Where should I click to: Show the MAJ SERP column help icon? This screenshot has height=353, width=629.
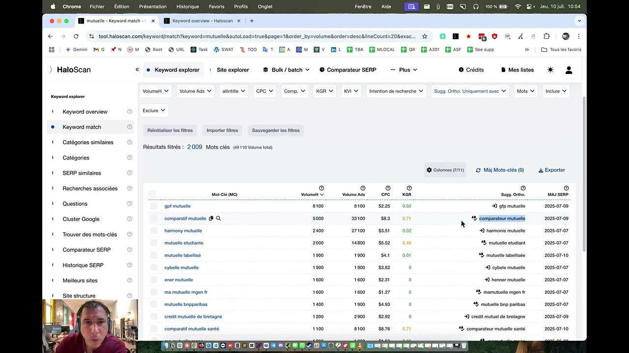pos(566,188)
